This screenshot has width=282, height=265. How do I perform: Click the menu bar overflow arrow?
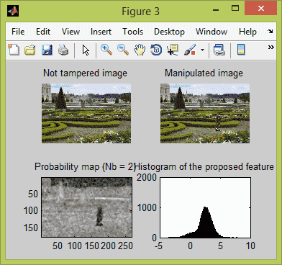[x=270, y=31]
